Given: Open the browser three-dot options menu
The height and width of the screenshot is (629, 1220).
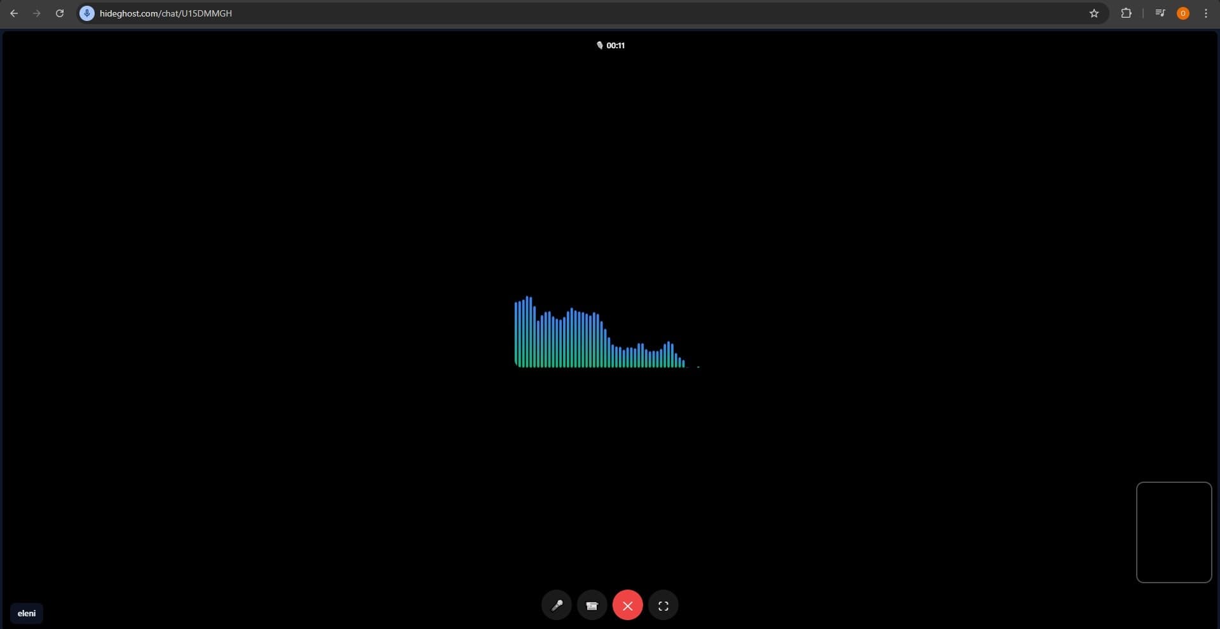Looking at the screenshot, I should 1206,13.
